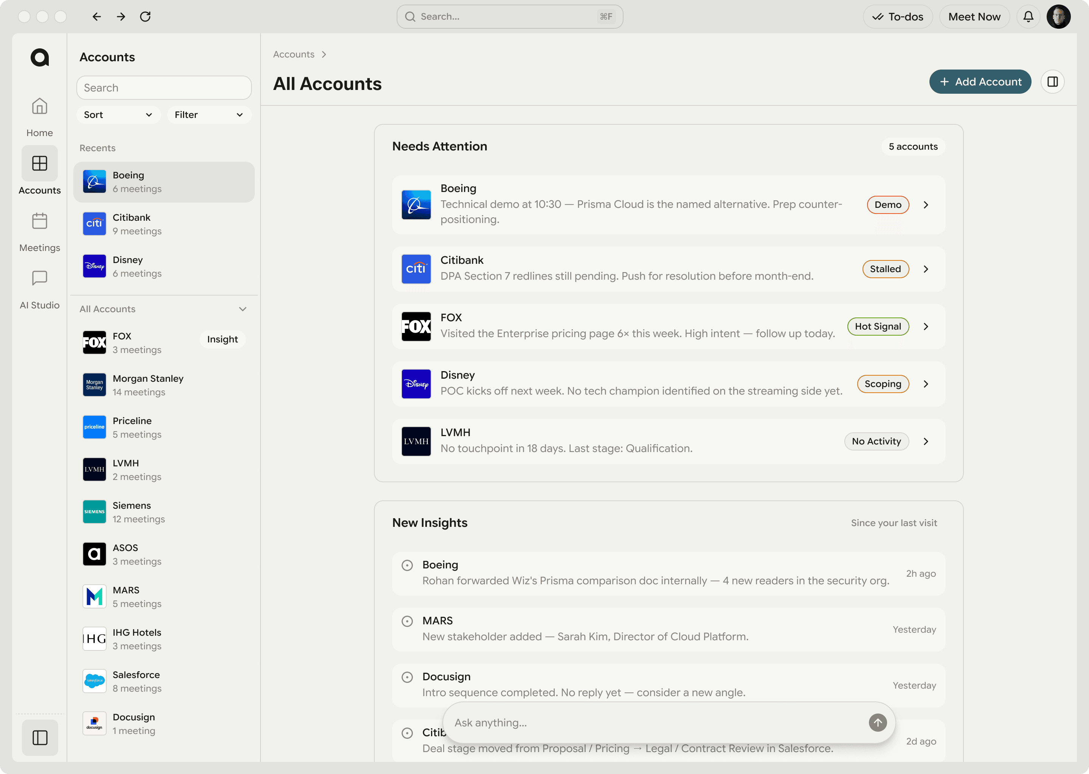Click the notification bell icon

click(1028, 16)
